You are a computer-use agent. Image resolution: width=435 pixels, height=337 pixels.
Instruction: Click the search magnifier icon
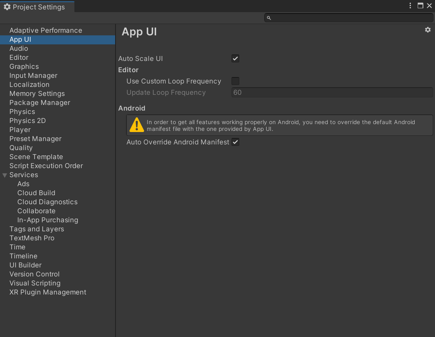coord(269,18)
